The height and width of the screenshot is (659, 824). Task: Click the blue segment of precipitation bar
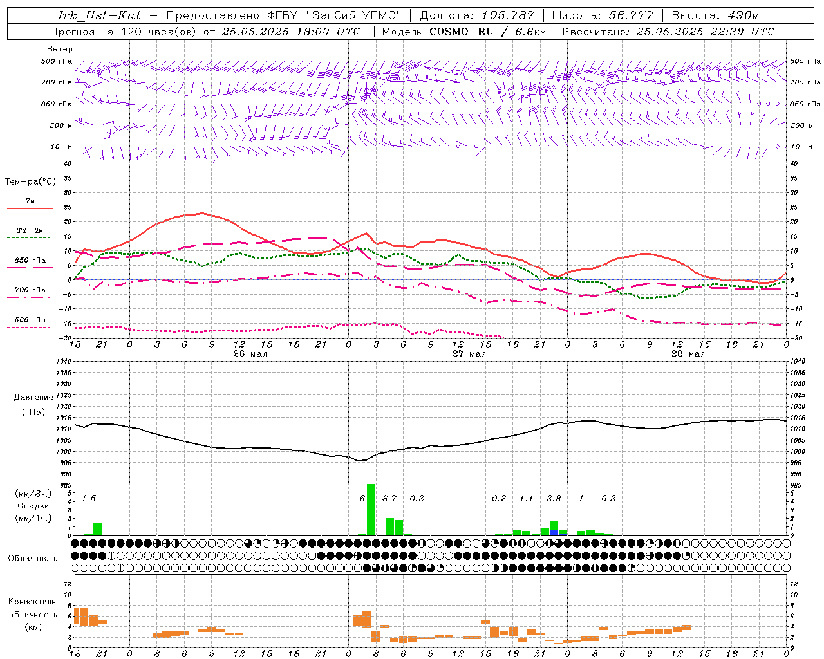554,533
